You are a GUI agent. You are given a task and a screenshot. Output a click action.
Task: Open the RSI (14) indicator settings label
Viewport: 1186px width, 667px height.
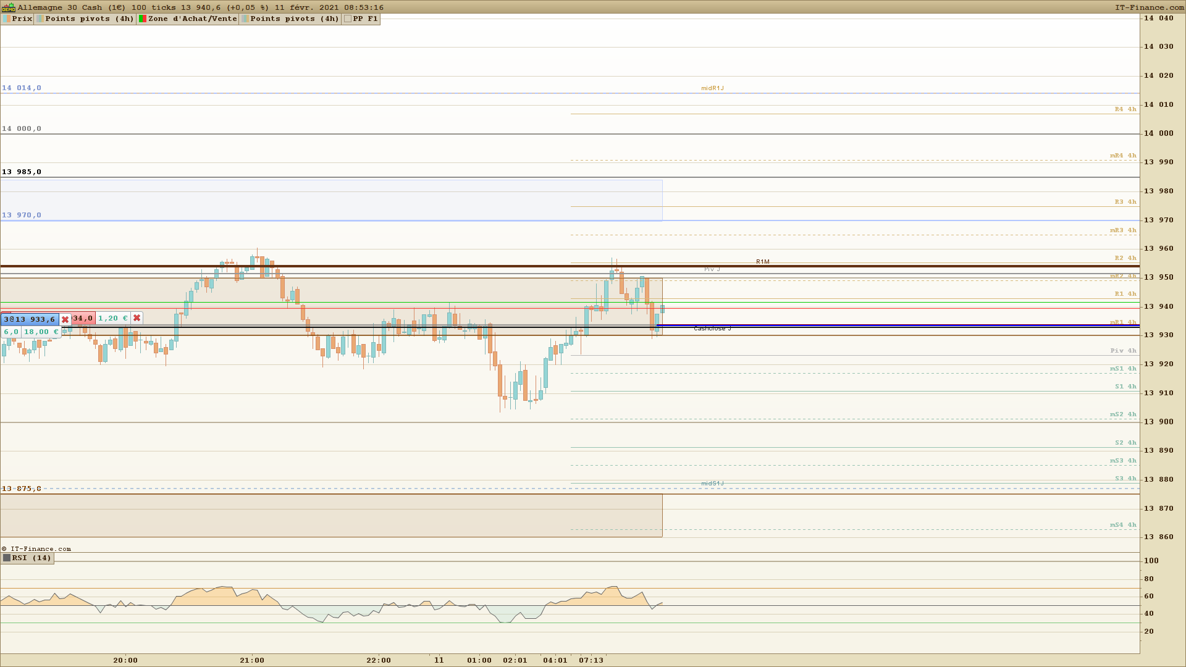[x=32, y=558]
